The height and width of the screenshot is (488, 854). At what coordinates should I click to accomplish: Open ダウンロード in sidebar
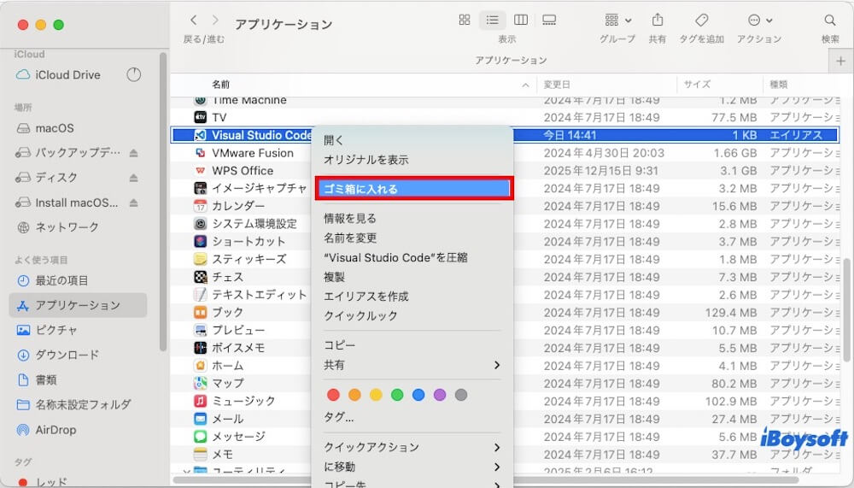[x=67, y=355]
